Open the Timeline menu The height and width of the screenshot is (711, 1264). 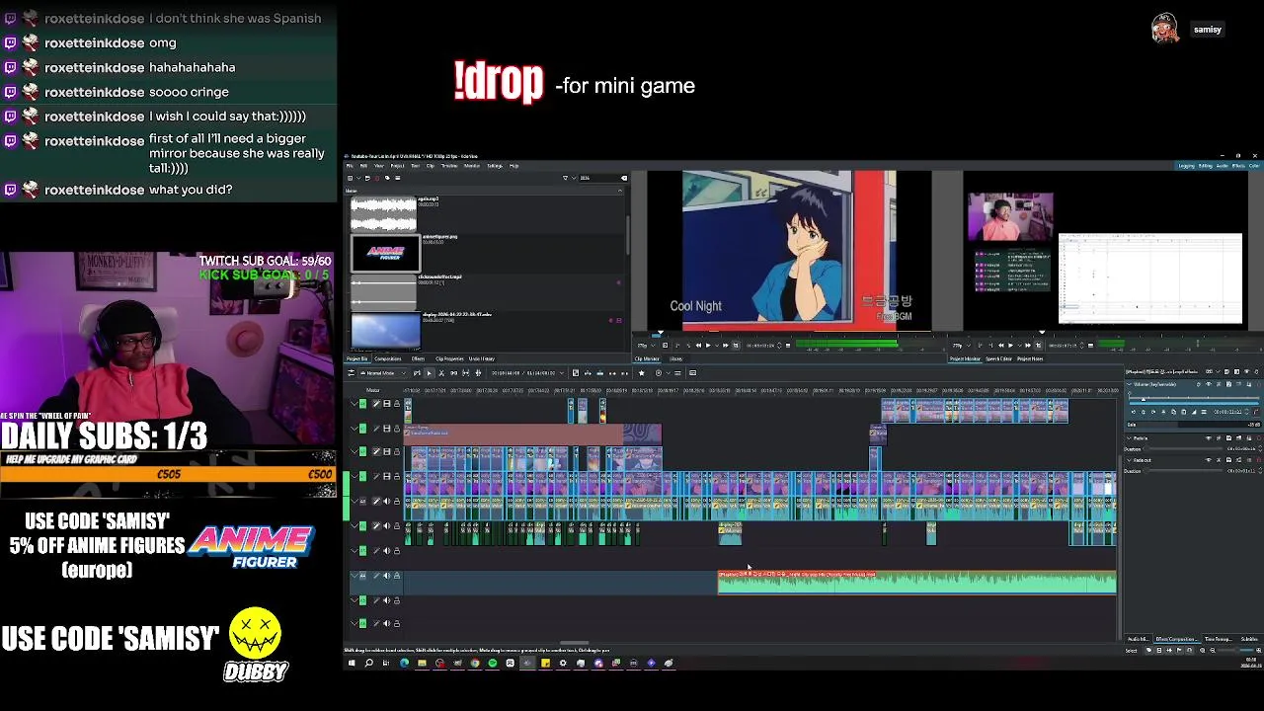click(x=449, y=166)
